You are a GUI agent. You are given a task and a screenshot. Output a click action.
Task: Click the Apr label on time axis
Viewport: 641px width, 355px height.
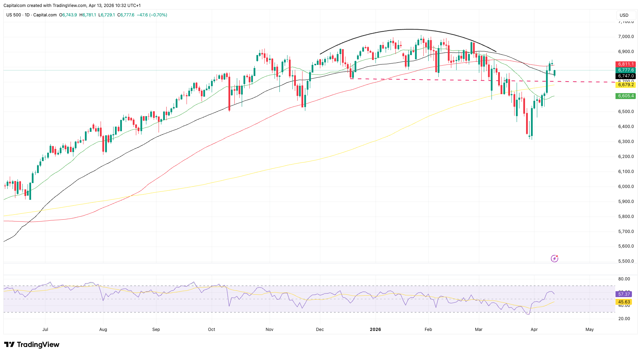pos(534,330)
